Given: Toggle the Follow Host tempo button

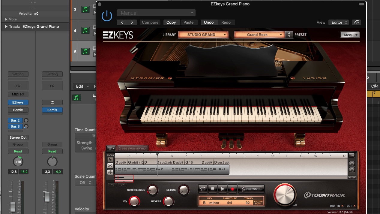Looking at the screenshot, I should 258,203.
